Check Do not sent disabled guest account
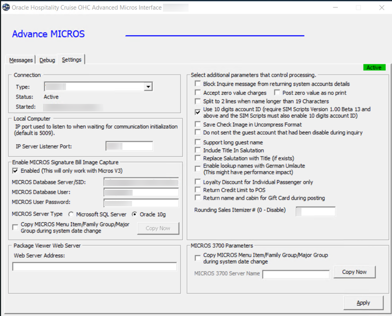Image resolution: width=392 pixels, height=316 pixels. (x=198, y=132)
